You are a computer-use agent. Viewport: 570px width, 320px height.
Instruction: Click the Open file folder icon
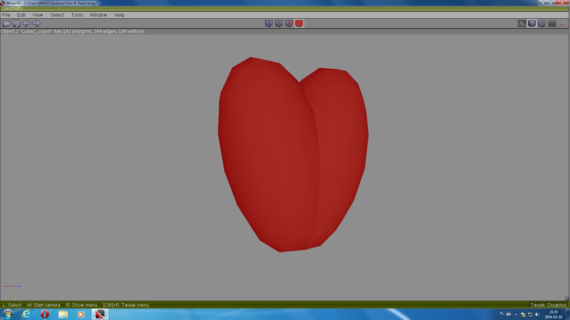point(6,23)
